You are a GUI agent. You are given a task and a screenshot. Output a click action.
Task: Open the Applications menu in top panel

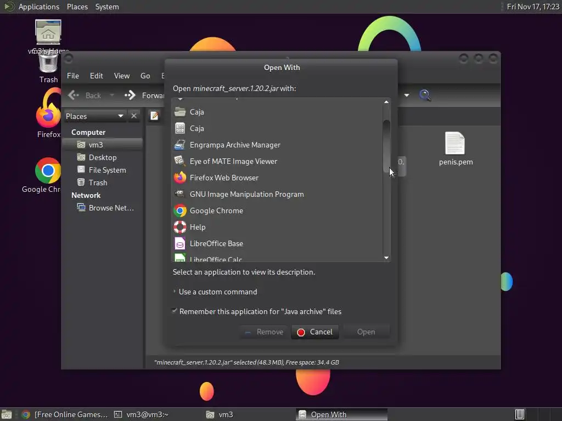pos(39,7)
